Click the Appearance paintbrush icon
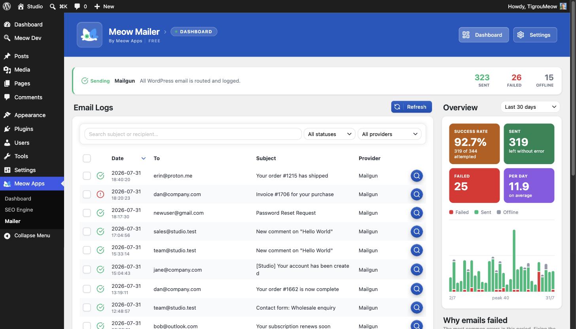The width and height of the screenshot is (576, 329). pos(7,115)
